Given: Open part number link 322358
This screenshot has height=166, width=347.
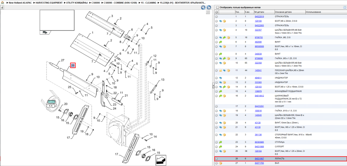Looking at the screenshot, I should point(259,63).
